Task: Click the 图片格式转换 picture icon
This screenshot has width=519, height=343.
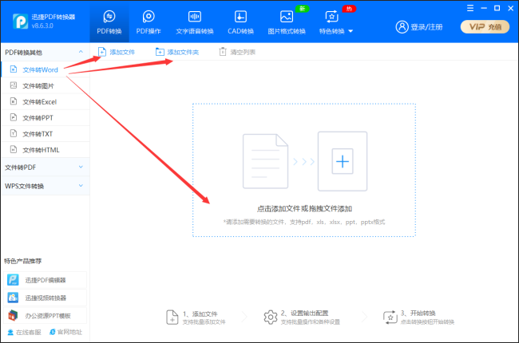Action: (287, 16)
